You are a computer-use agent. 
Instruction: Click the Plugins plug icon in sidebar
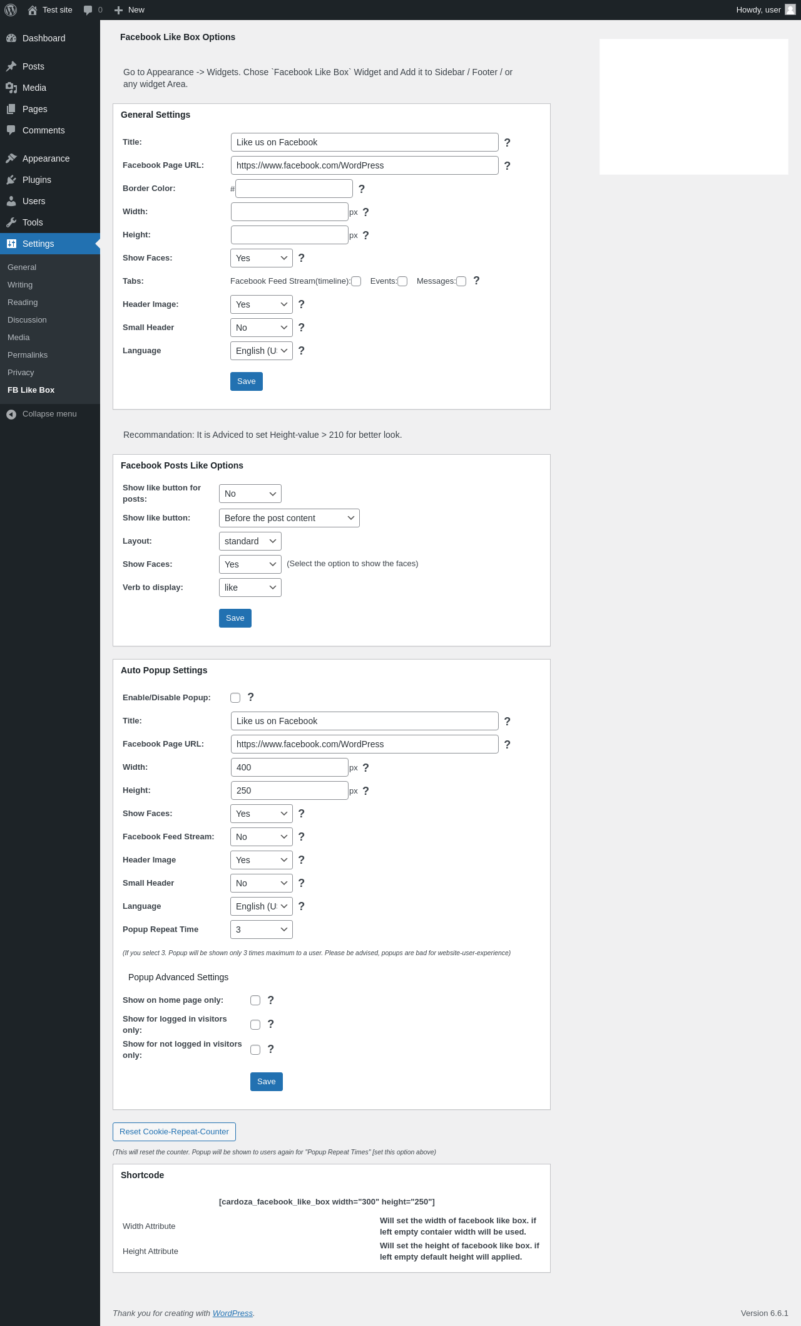(11, 180)
